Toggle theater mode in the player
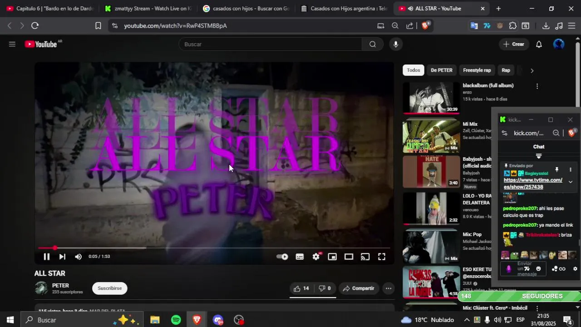This screenshot has width=581, height=327. [349, 257]
